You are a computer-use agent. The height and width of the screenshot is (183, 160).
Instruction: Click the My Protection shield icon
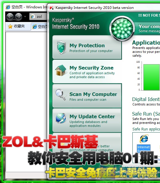[x=61, y=48]
